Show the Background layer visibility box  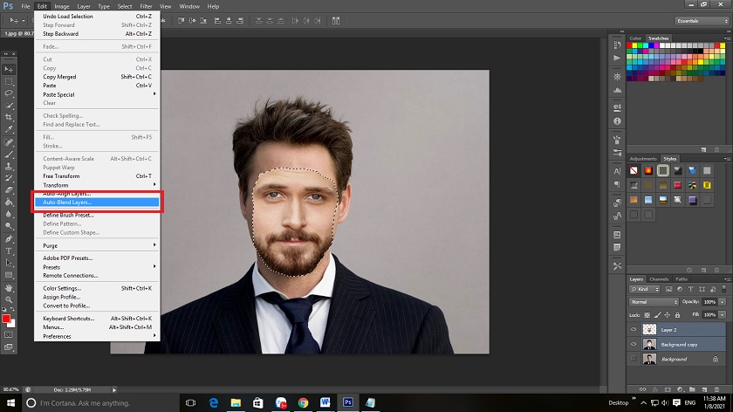point(634,359)
